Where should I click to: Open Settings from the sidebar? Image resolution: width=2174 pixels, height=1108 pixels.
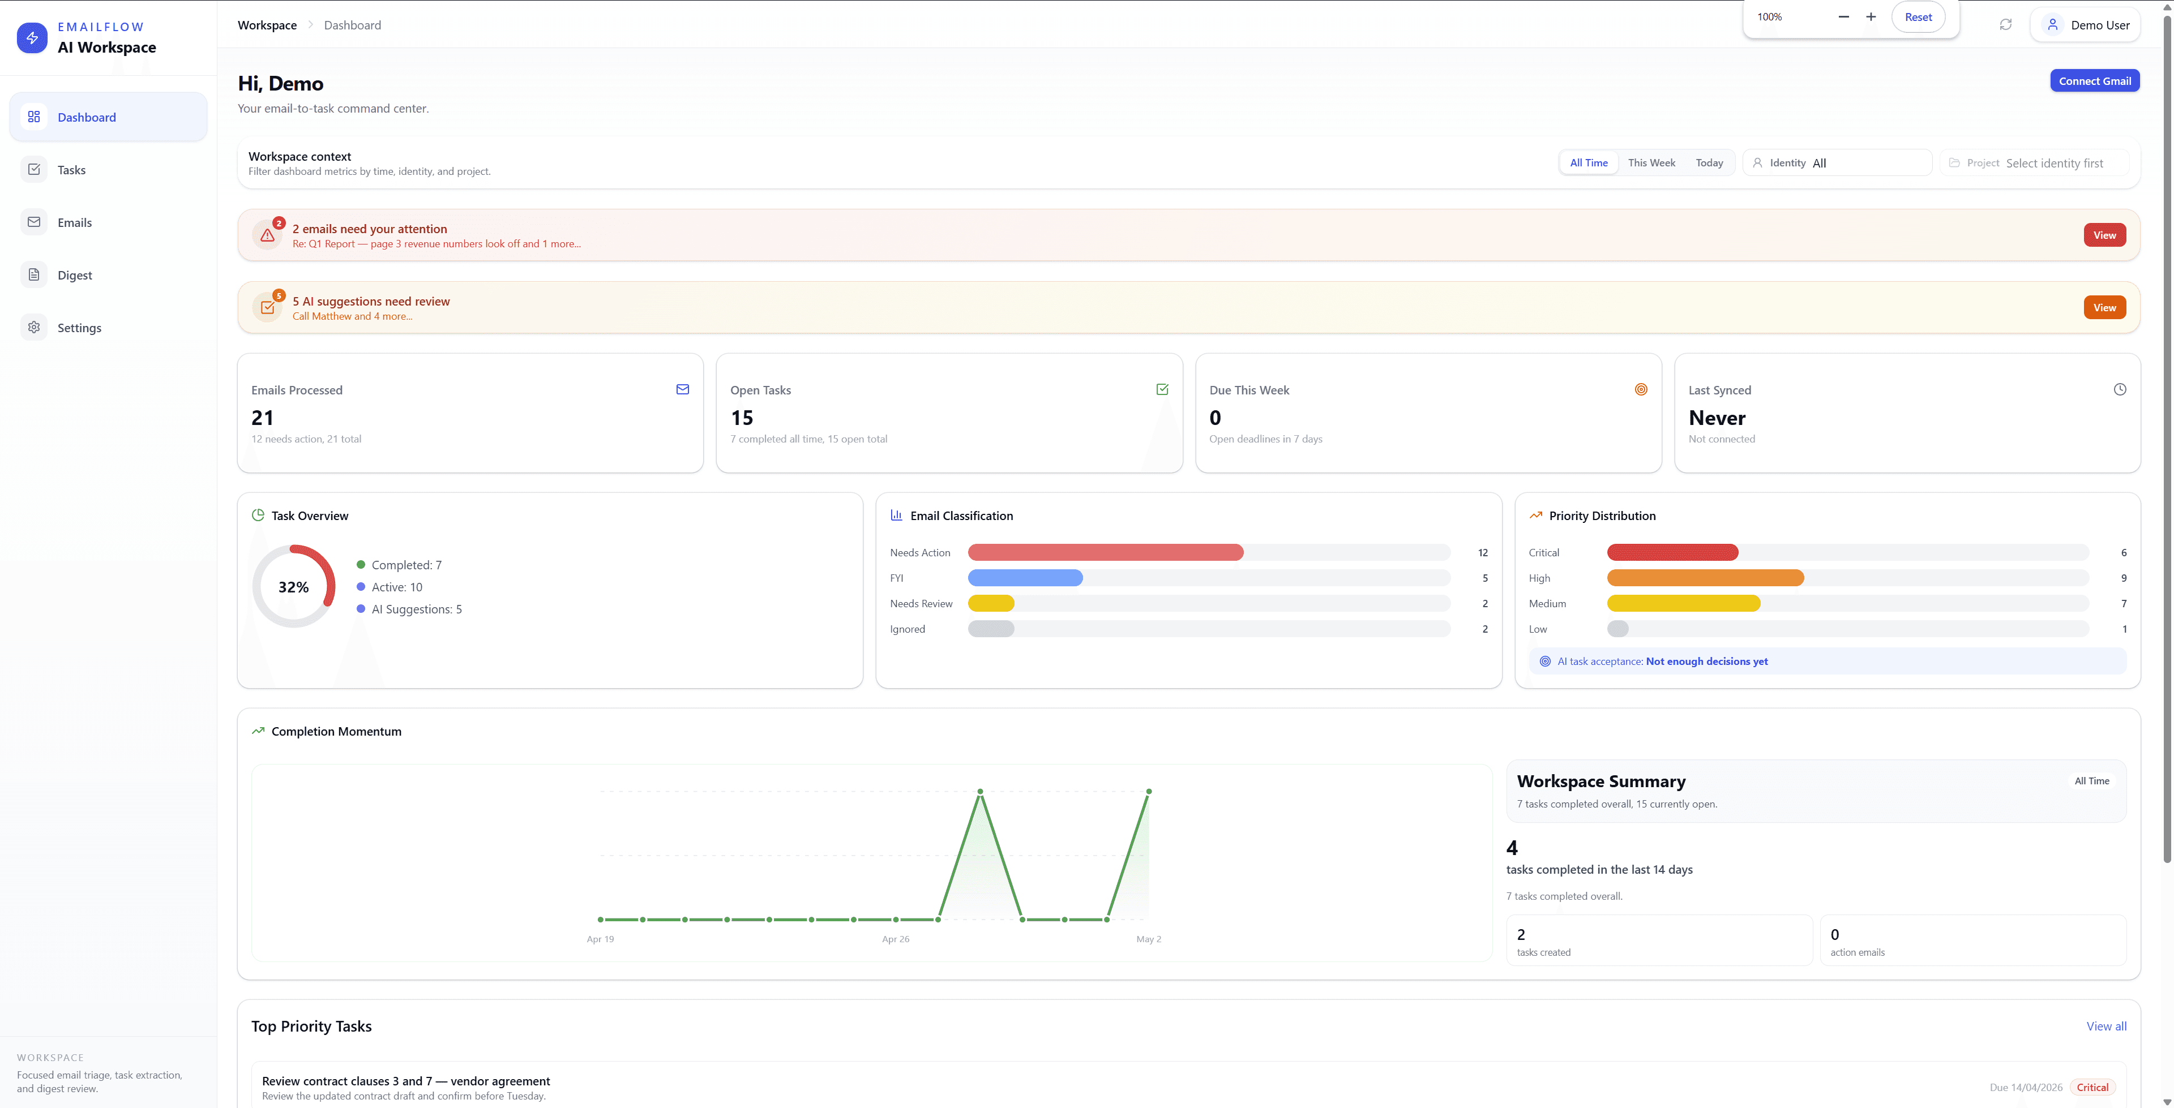(x=108, y=328)
